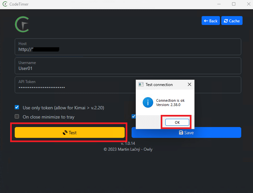Go back using the Back arrow button

click(x=210, y=21)
